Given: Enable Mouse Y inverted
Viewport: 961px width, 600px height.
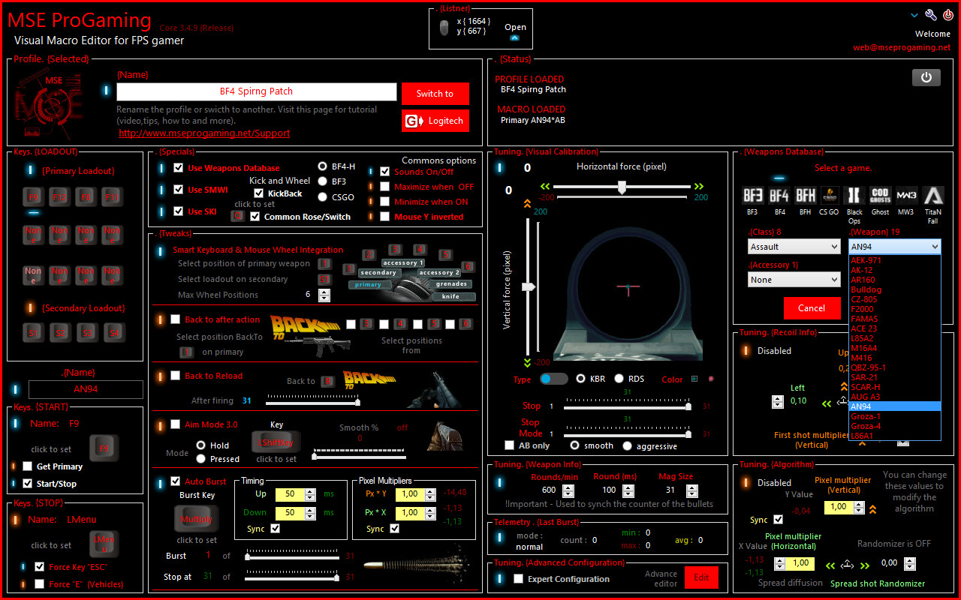Looking at the screenshot, I should 385,217.
